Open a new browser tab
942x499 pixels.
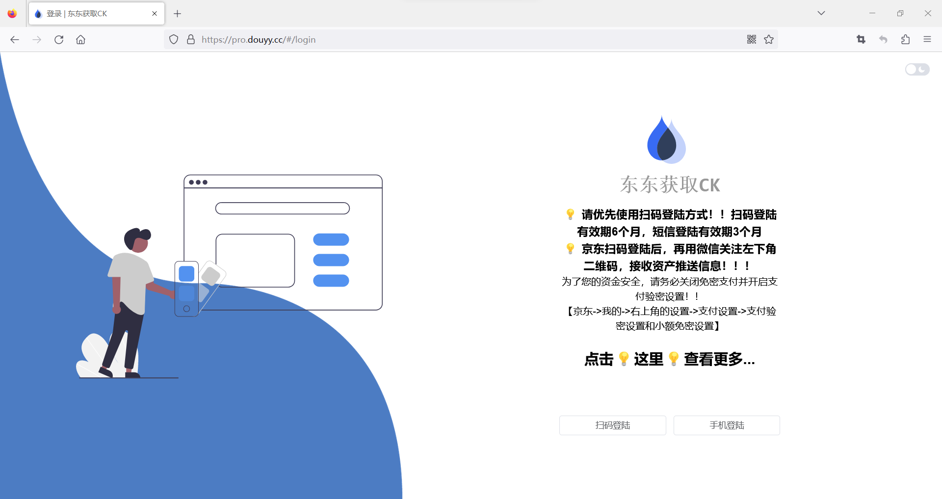[x=178, y=14]
